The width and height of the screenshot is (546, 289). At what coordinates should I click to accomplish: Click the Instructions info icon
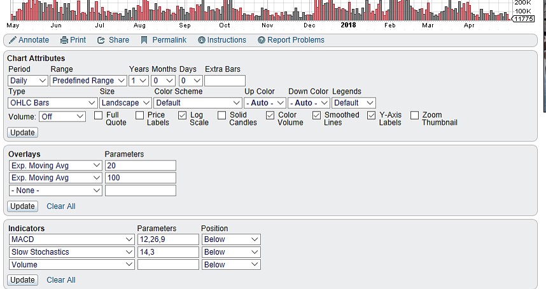pyautogui.click(x=202, y=40)
